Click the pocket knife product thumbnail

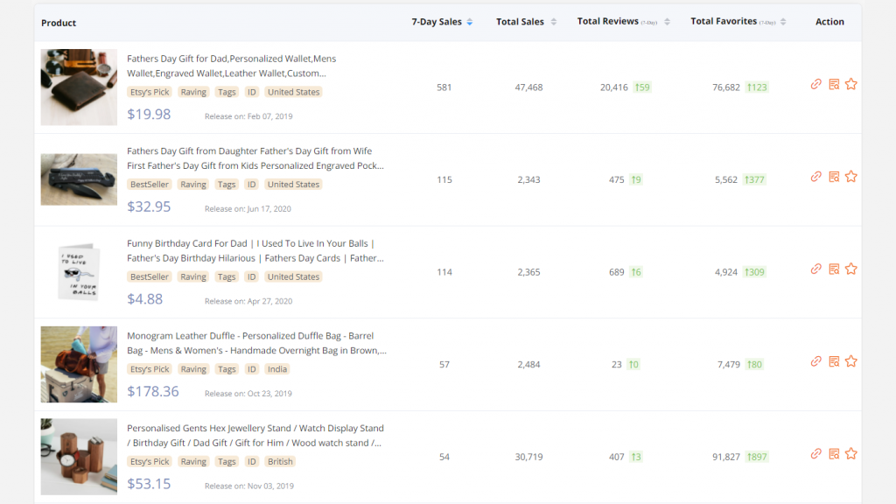click(79, 179)
